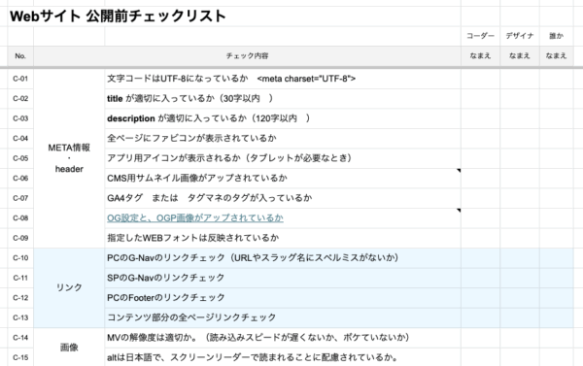
Task: Select the PCのG-Navのリンクチェック cell
Action: (x=283, y=258)
